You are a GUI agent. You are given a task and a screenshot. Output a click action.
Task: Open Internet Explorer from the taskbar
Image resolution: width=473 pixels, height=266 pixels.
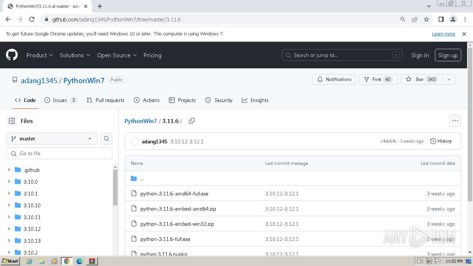(x=29, y=261)
